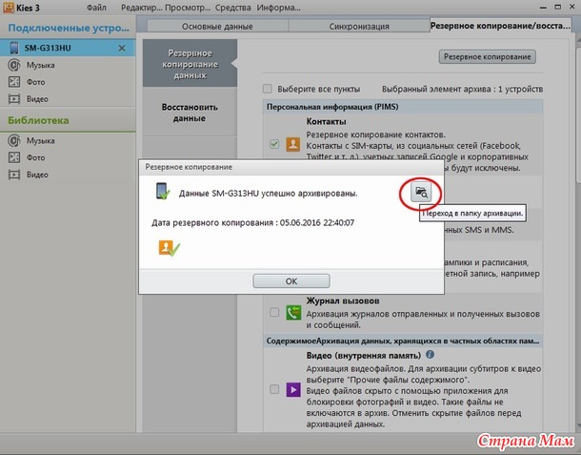Image resolution: width=581 pixels, height=455 pixels.
Task: Click the orange Контакты icon
Action: (x=292, y=144)
